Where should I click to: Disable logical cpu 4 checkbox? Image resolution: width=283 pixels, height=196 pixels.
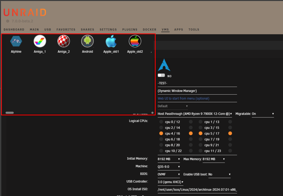point(161,133)
